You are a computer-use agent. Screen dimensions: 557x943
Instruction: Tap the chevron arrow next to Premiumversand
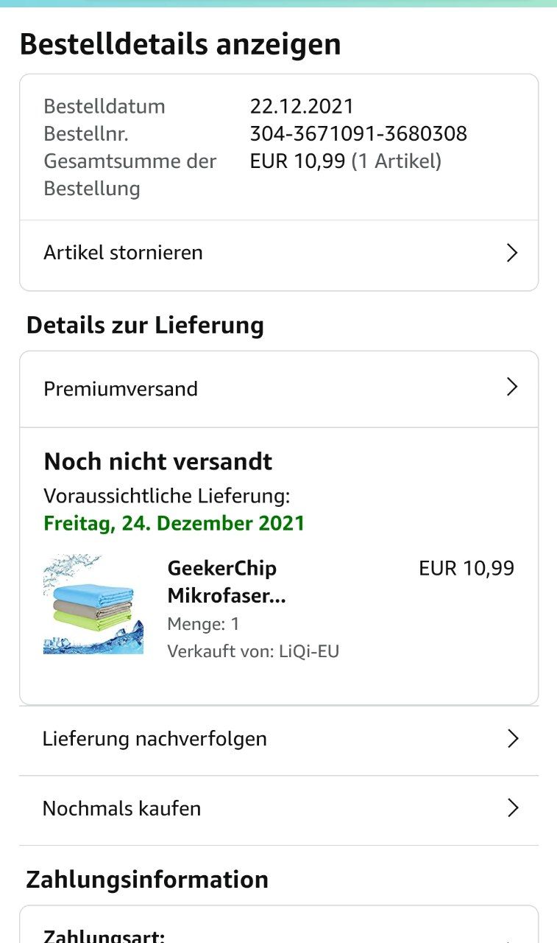512,388
